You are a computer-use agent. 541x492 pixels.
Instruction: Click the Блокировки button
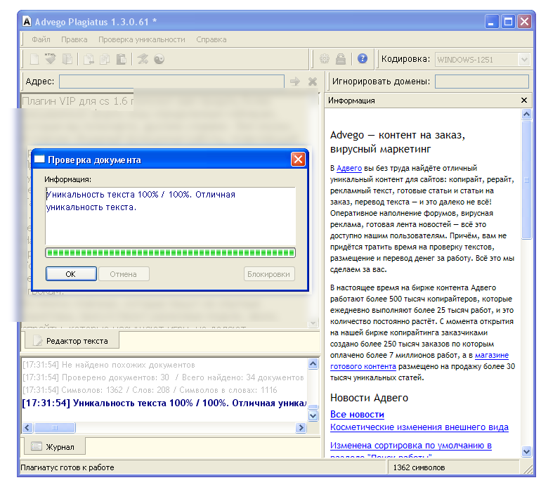pos(269,274)
